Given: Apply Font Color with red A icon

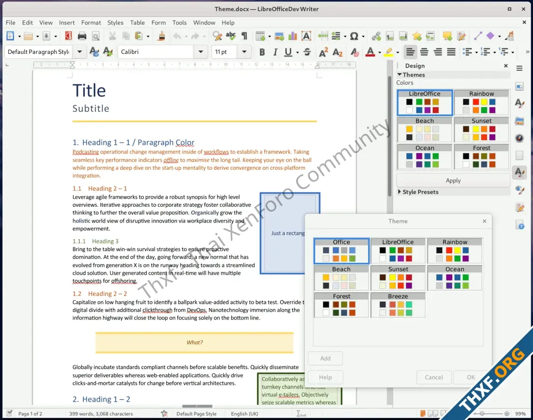Looking at the screenshot, I should [370, 52].
